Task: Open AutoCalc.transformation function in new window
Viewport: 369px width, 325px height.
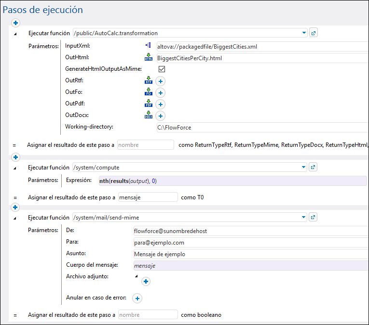Action: 314,33
